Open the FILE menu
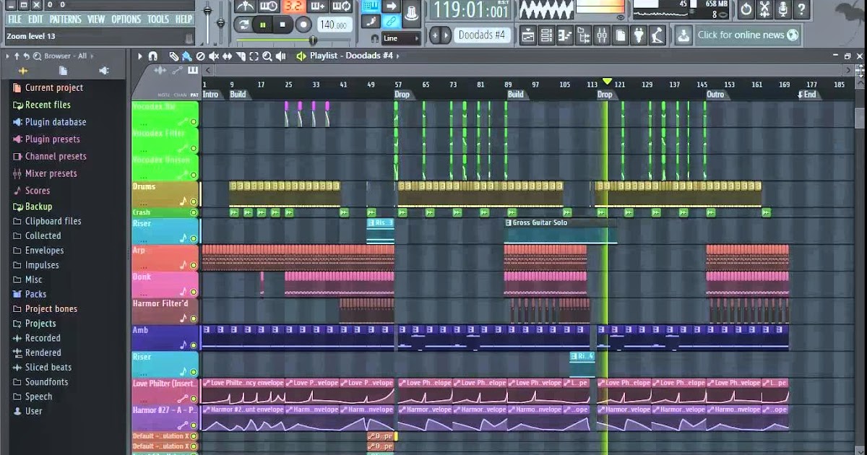The image size is (867, 455). (x=14, y=19)
